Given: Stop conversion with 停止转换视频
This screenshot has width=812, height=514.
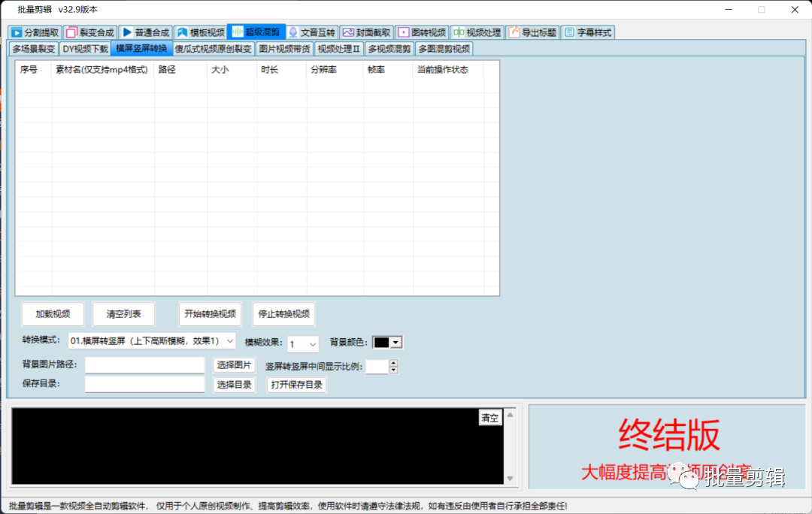Looking at the screenshot, I should click(283, 313).
